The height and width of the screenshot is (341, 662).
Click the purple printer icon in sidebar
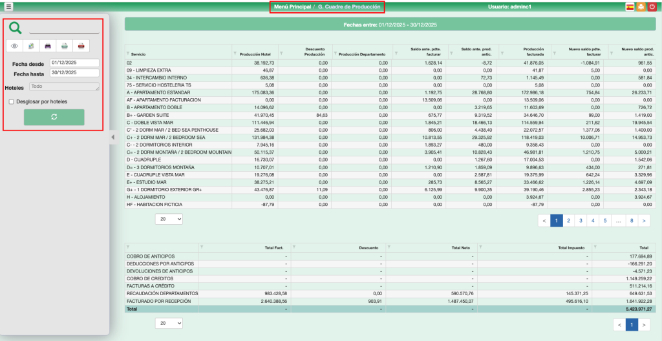[x=48, y=46]
